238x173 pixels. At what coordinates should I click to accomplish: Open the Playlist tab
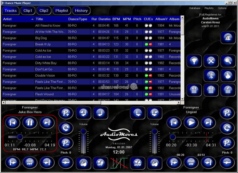(x=62, y=11)
